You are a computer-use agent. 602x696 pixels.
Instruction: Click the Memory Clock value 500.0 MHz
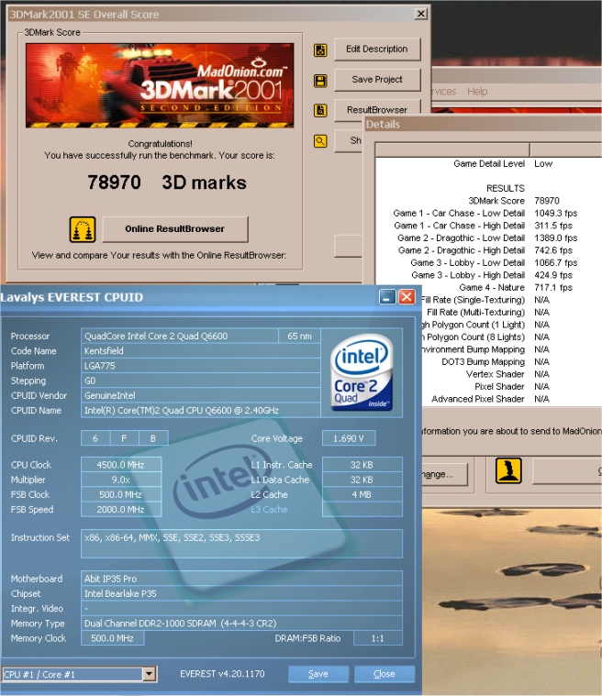point(112,638)
